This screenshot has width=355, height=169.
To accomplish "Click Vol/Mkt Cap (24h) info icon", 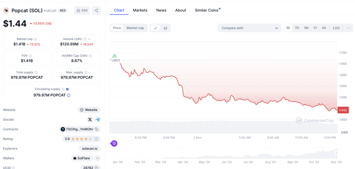I will [x=90, y=56].
